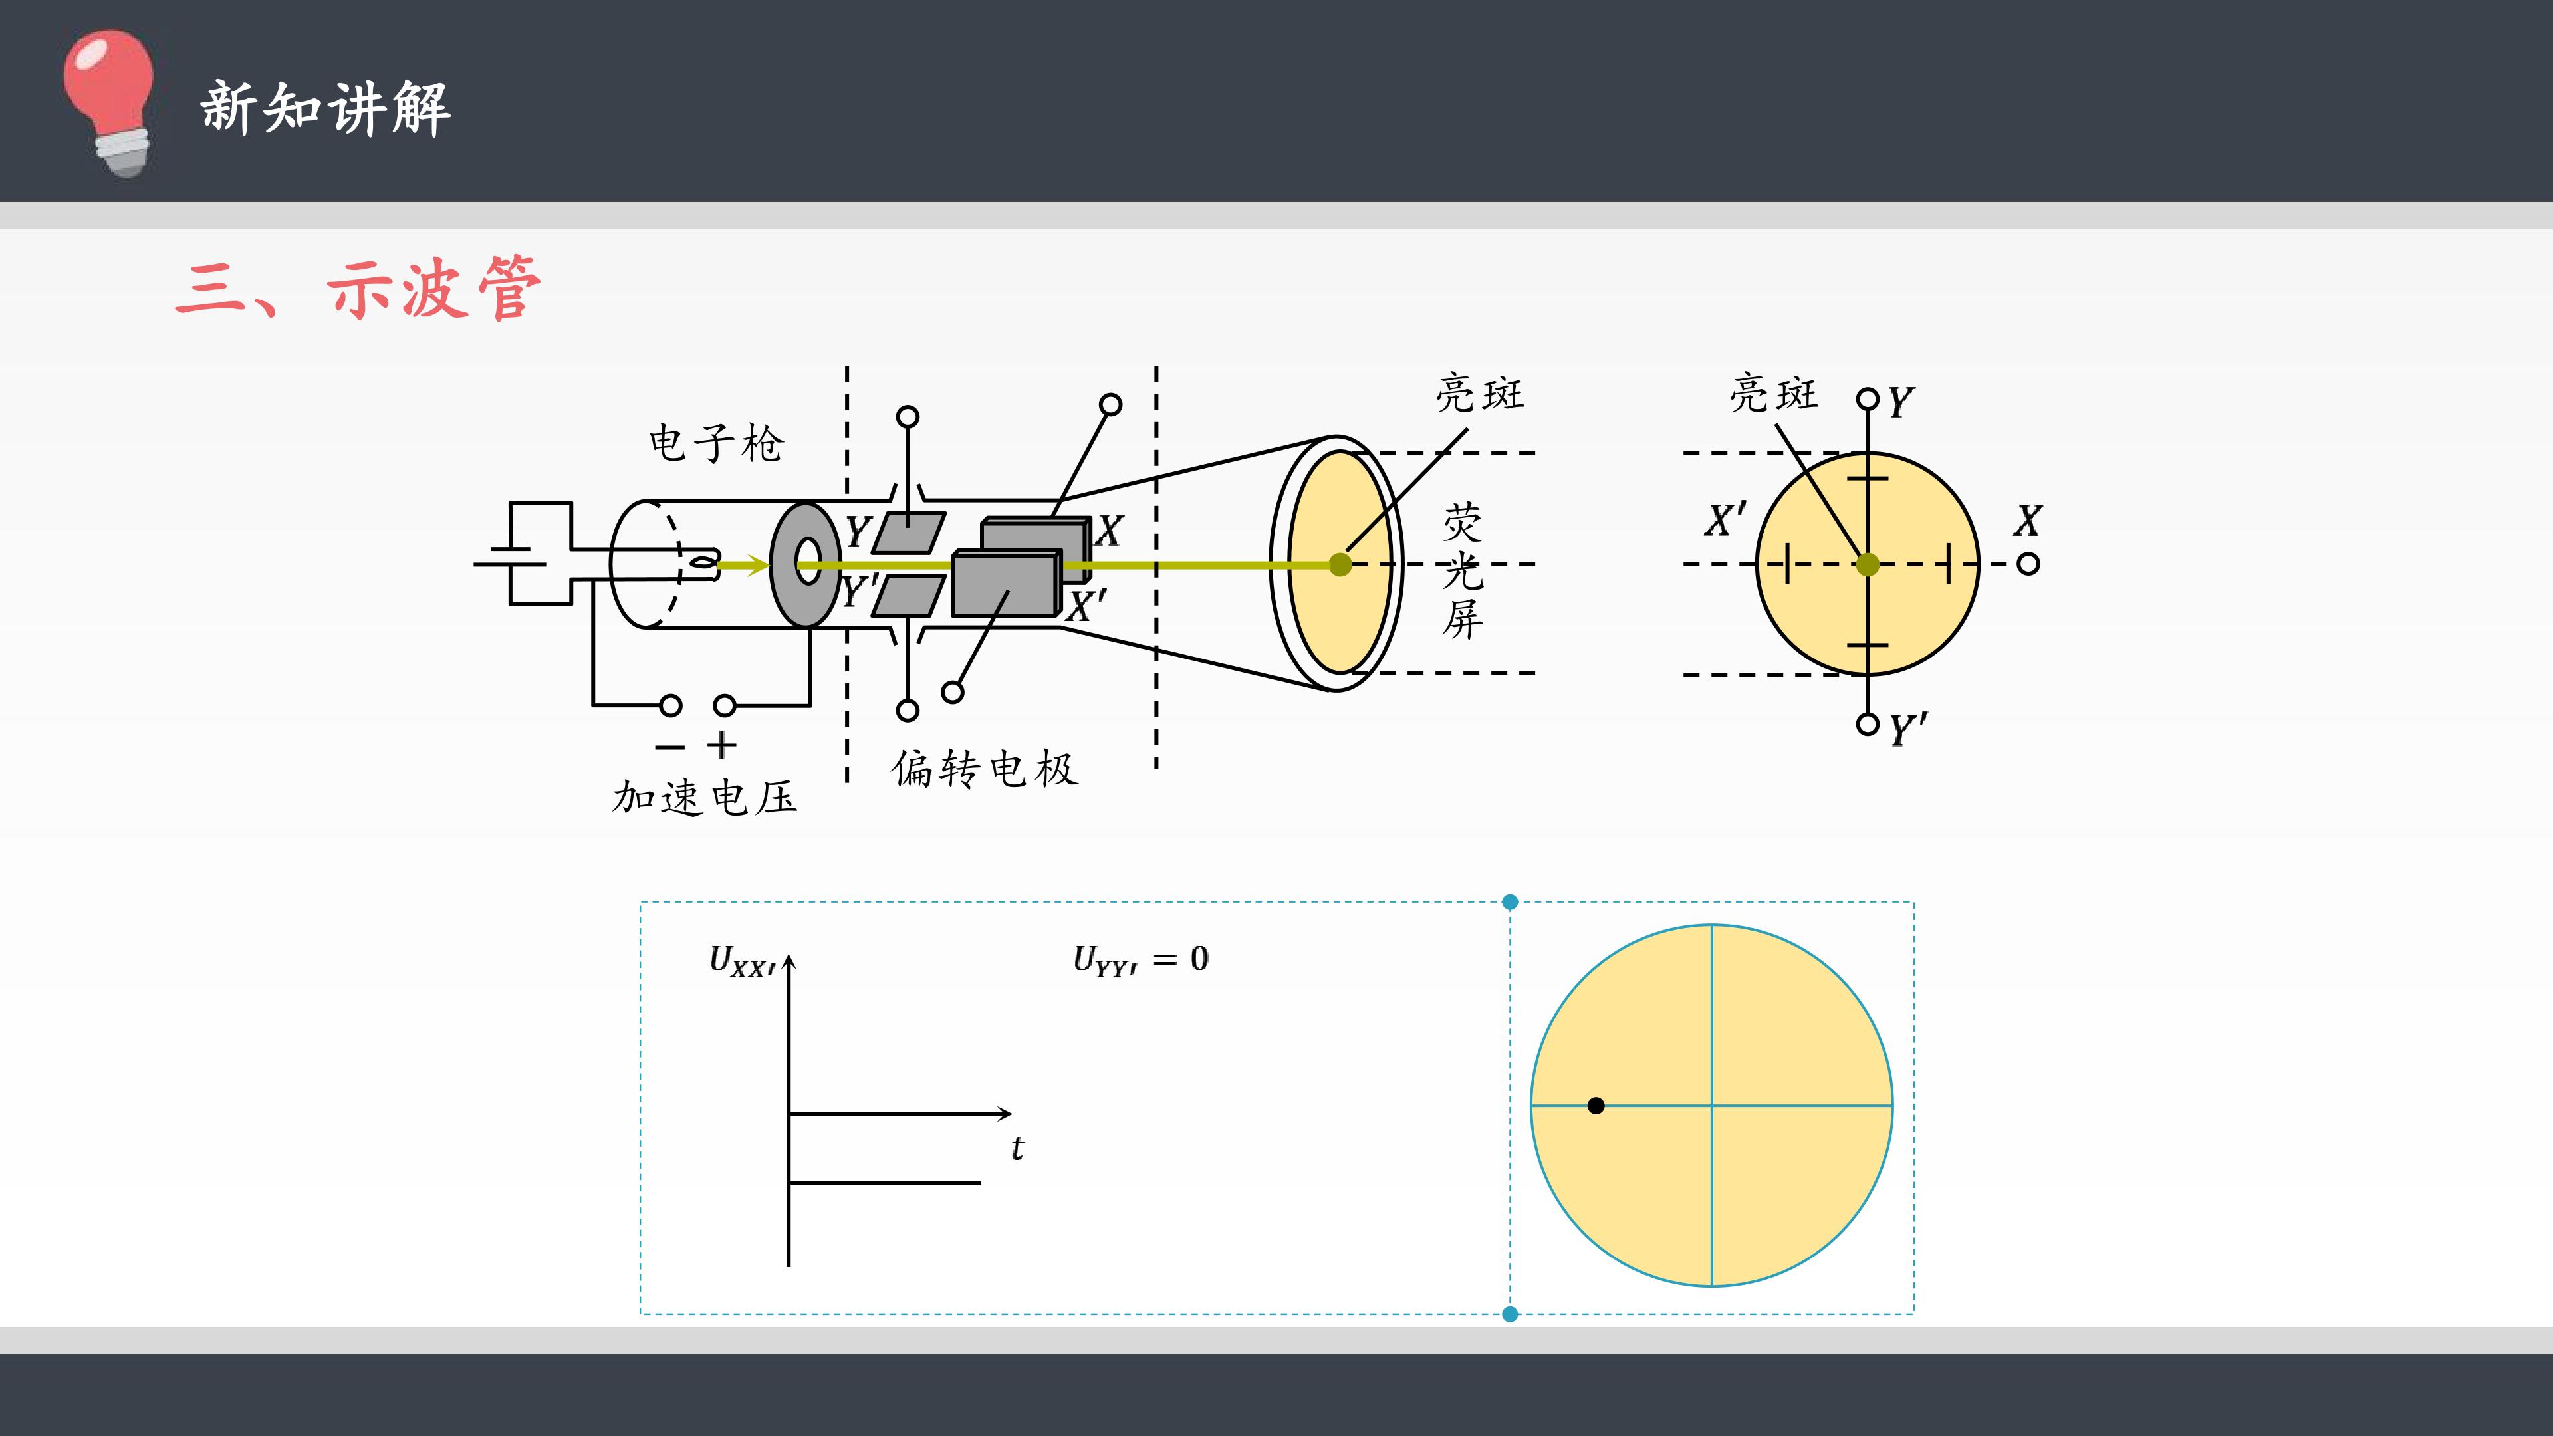Click the U_YY′ = 0 formula
The image size is (2553, 1436).
(x=1141, y=959)
